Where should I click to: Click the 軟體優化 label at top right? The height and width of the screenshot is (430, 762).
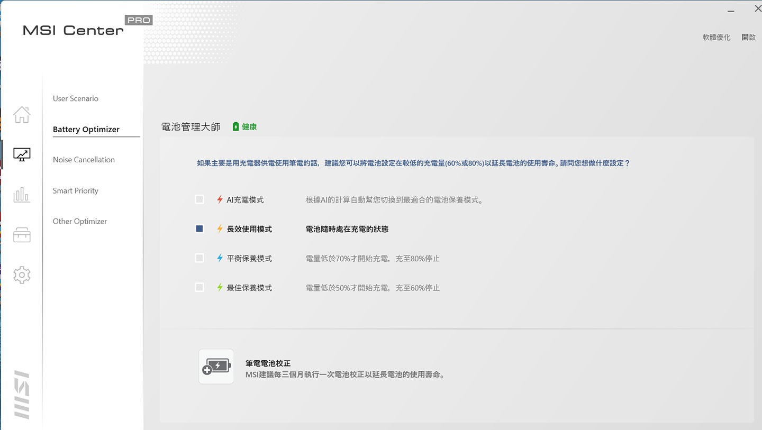tap(716, 37)
